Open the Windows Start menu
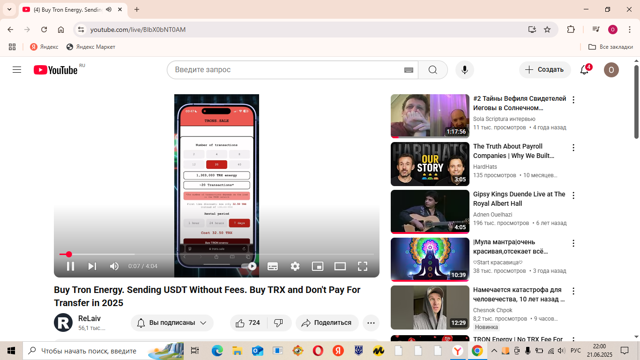 click(x=11, y=351)
